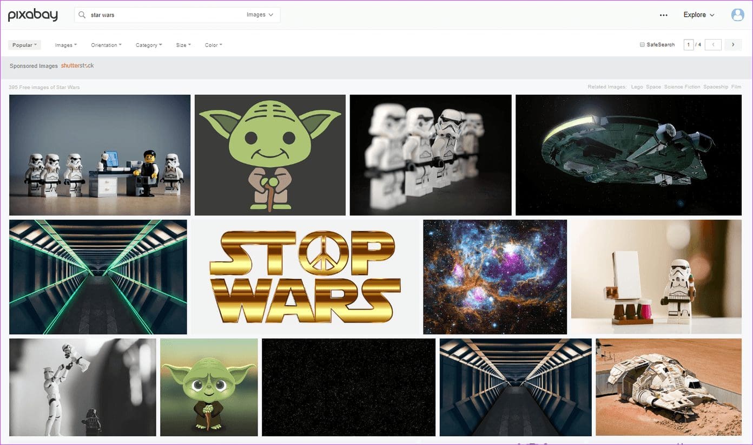The width and height of the screenshot is (753, 445).
Task: Click the Pixabay logo
Action: pyautogui.click(x=32, y=15)
